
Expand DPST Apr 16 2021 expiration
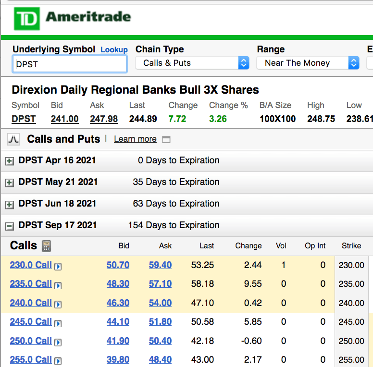[x=9, y=161]
